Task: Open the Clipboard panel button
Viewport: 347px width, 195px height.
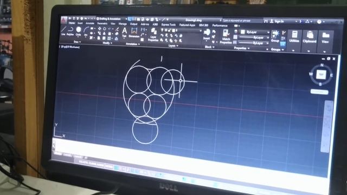Action: tap(309, 42)
